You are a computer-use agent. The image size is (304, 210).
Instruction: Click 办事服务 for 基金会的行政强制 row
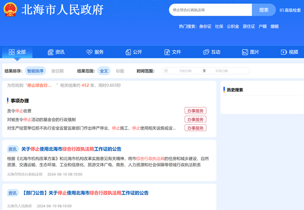pyautogui.click(x=195, y=119)
